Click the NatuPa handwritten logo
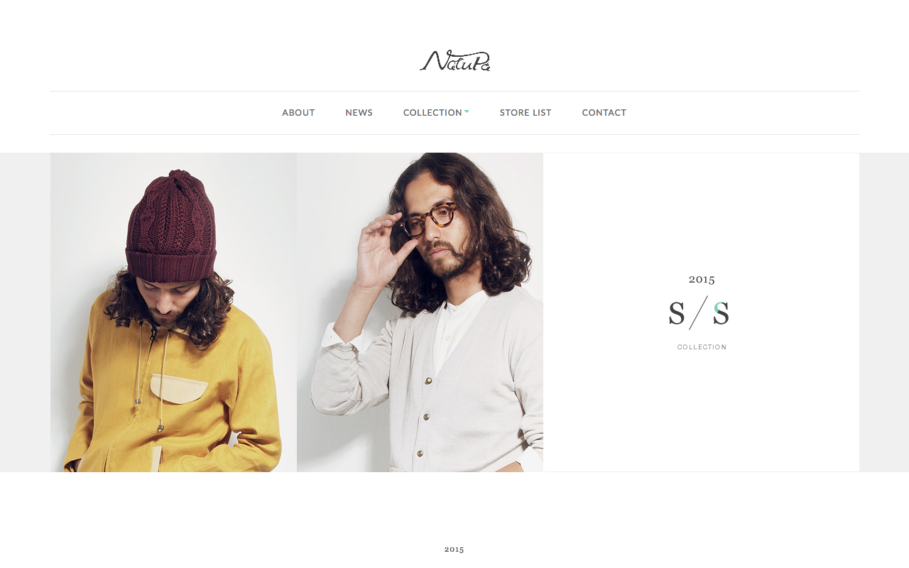The width and height of the screenshot is (909, 568). (454, 60)
